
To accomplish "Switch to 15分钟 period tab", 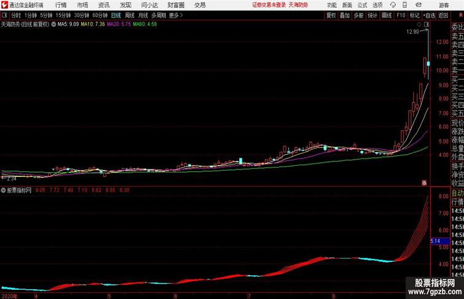I will coord(63,15).
